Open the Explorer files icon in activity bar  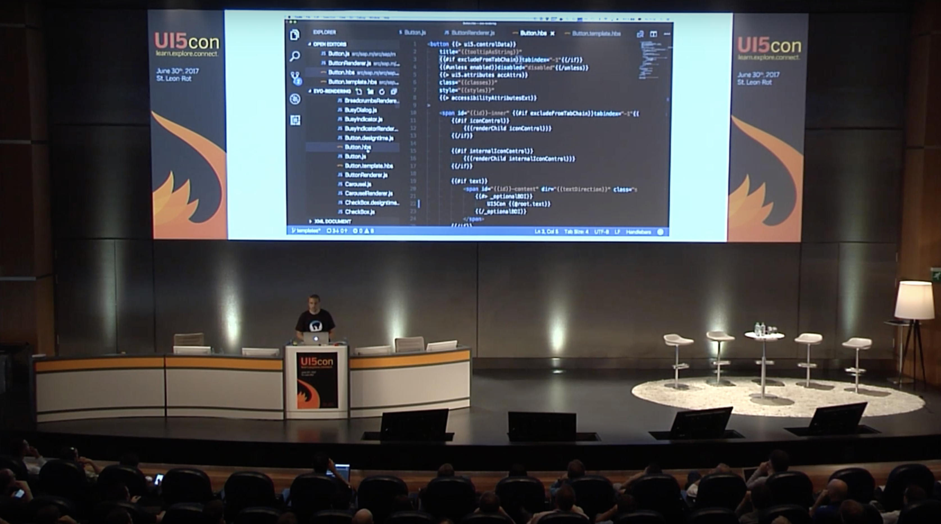[x=295, y=35]
